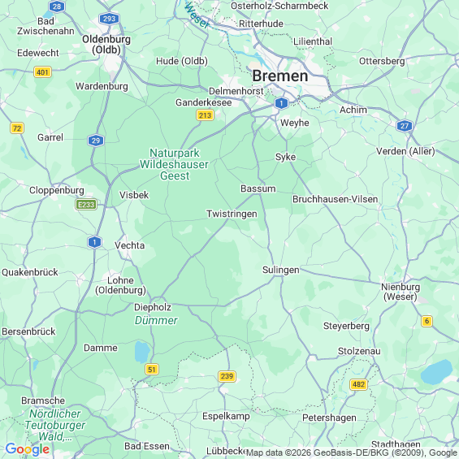This screenshot has height=459, width=459.
Task: Click the yellow 51 road shield near Dümmer
Action: pyautogui.click(x=152, y=370)
